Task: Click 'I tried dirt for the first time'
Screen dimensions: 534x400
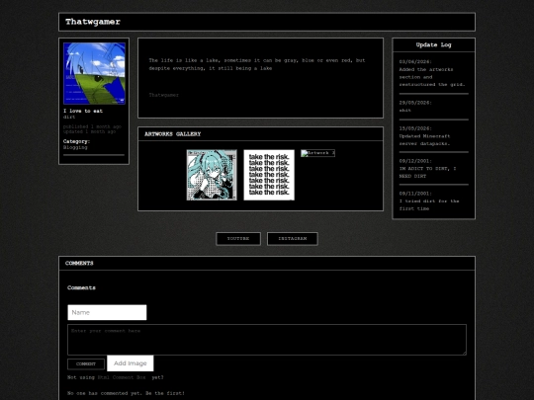Action: coord(429,204)
